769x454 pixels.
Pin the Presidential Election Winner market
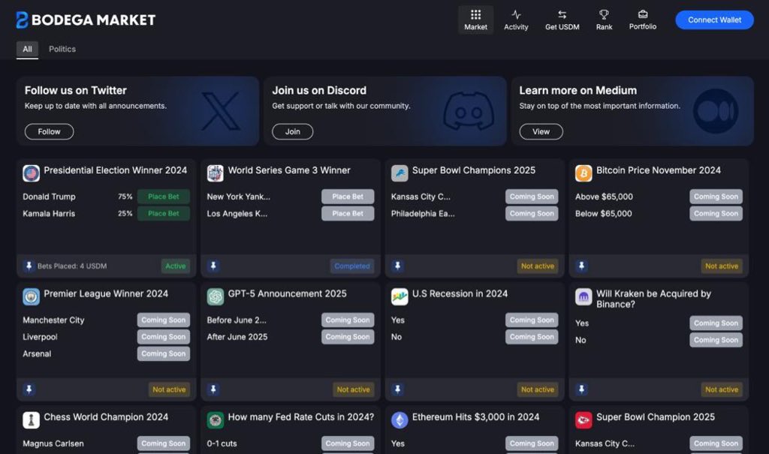point(29,266)
